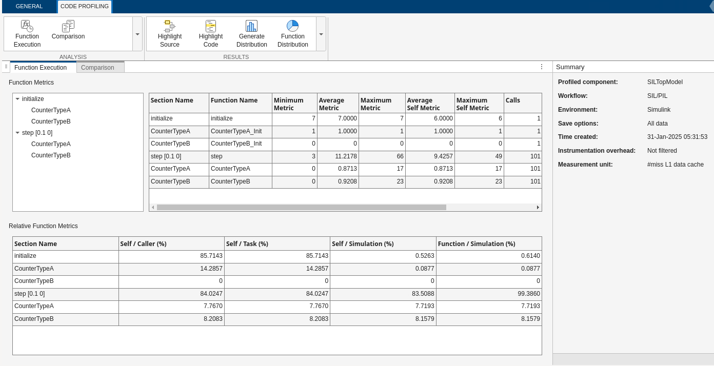The width and height of the screenshot is (714, 366).
Task: Click the Average Metric column header
Action: [x=338, y=104]
